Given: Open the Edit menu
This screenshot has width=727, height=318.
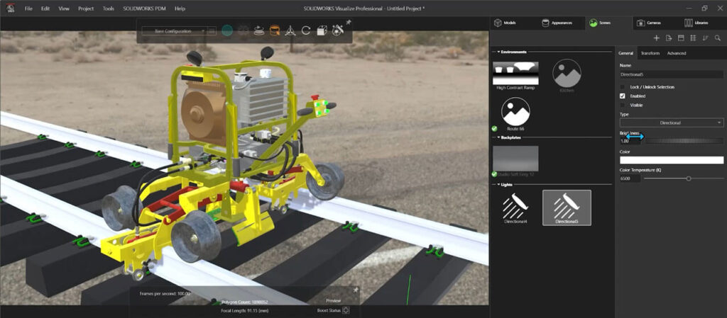Looking at the screenshot, I should pyautogui.click(x=45, y=8).
